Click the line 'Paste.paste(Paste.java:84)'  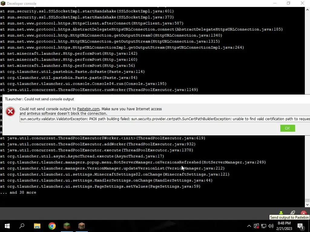click(x=69, y=78)
